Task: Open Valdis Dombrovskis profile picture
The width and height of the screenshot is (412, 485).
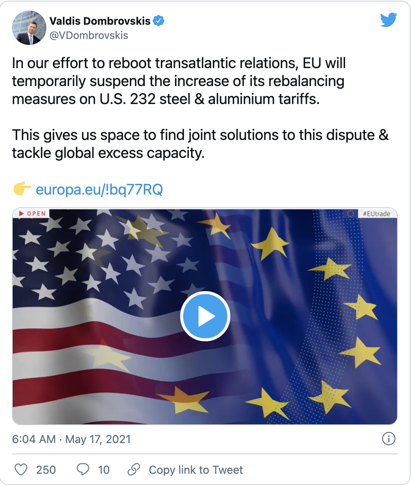Action: point(29,28)
